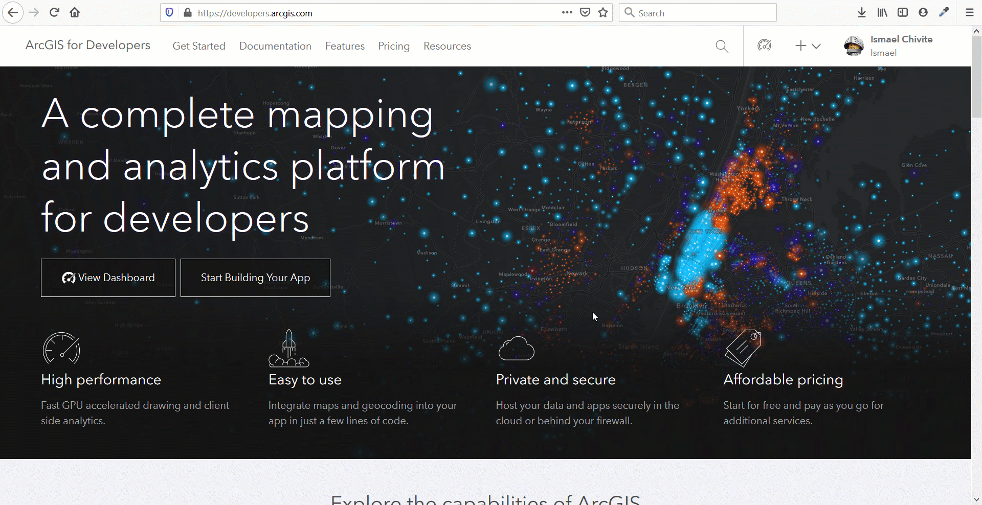The image size is (982, 505).
Task: Open the dashboard gauge icon in header
Action: (764, 45)
